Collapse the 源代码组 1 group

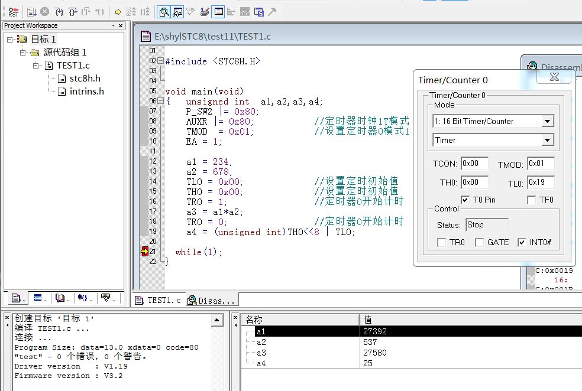click(22, 52)
